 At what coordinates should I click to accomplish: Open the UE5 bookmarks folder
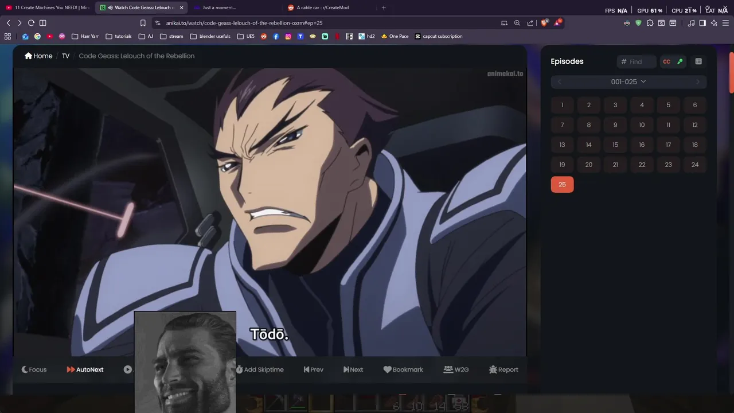pos(246,36)
